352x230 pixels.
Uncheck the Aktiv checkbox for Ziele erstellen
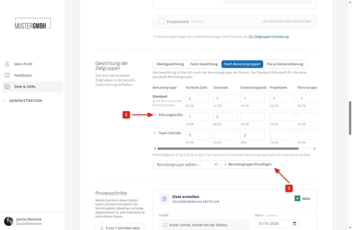click(297, 198)
